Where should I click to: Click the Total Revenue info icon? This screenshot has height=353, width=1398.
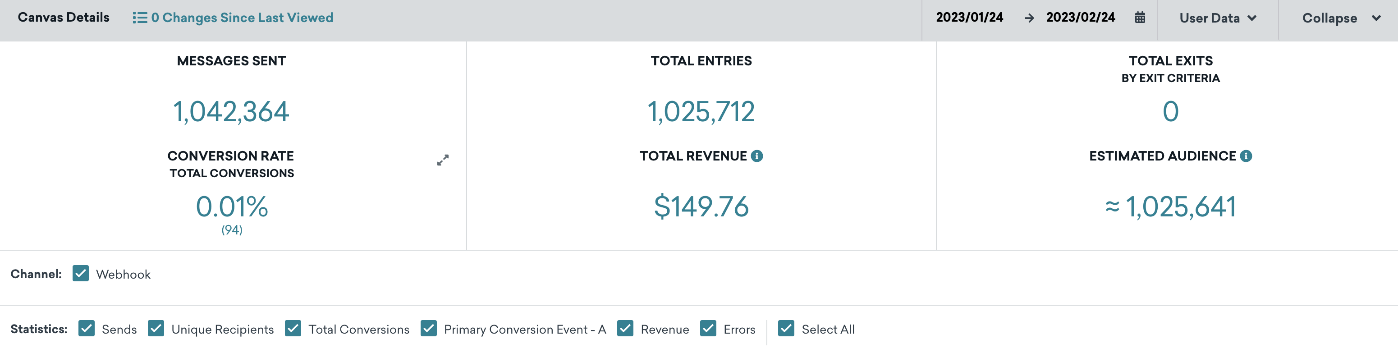[756, 156]
